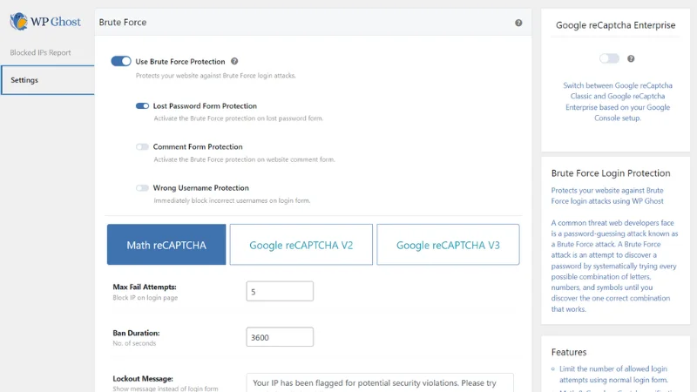Enable Wrong Username Protection switch

pyautogui.click(x=142, y=188)
